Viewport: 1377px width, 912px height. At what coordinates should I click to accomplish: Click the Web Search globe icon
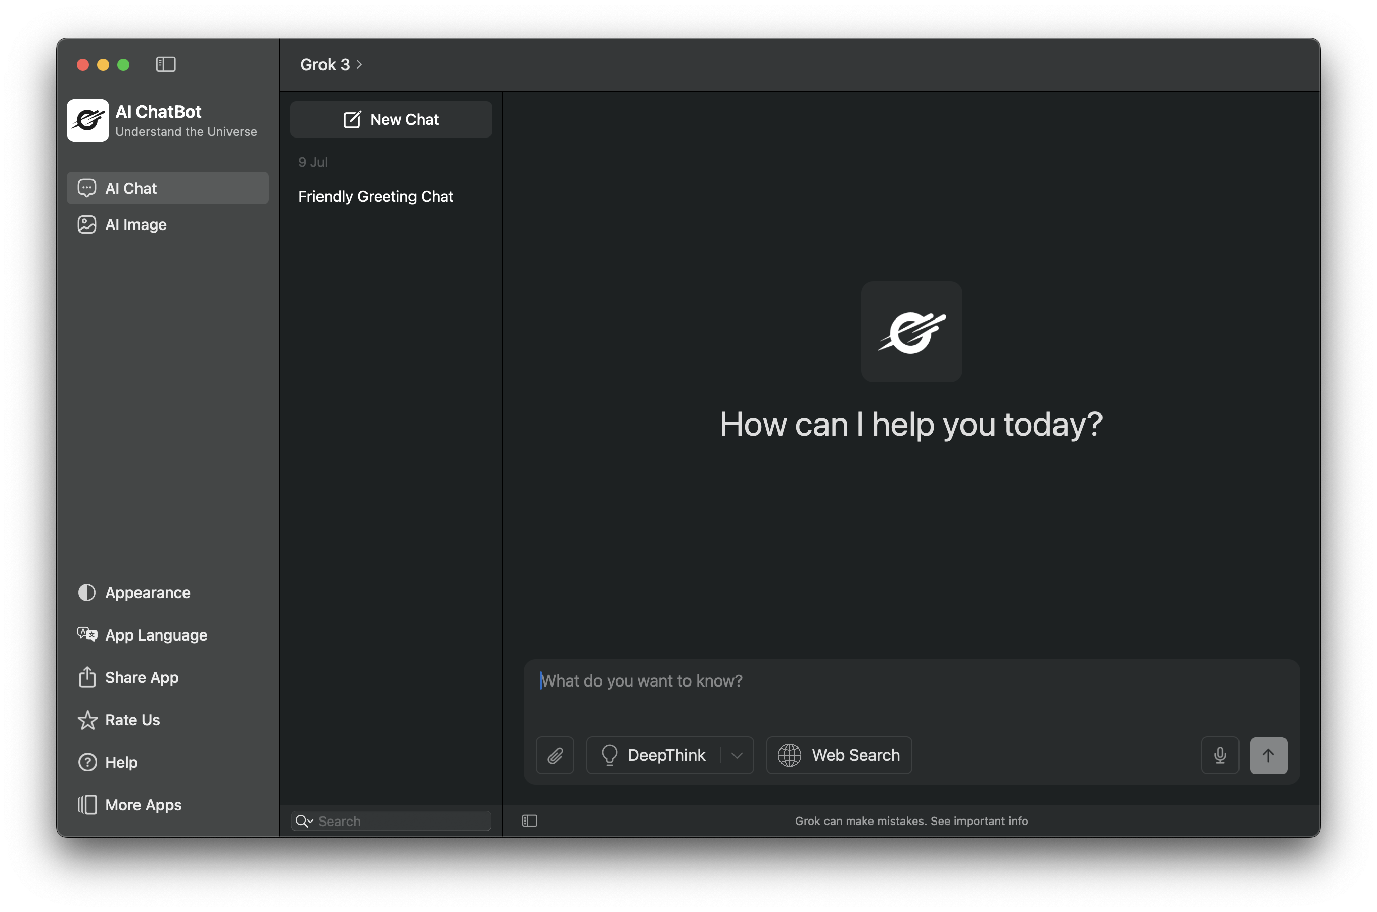coord(789,756)
